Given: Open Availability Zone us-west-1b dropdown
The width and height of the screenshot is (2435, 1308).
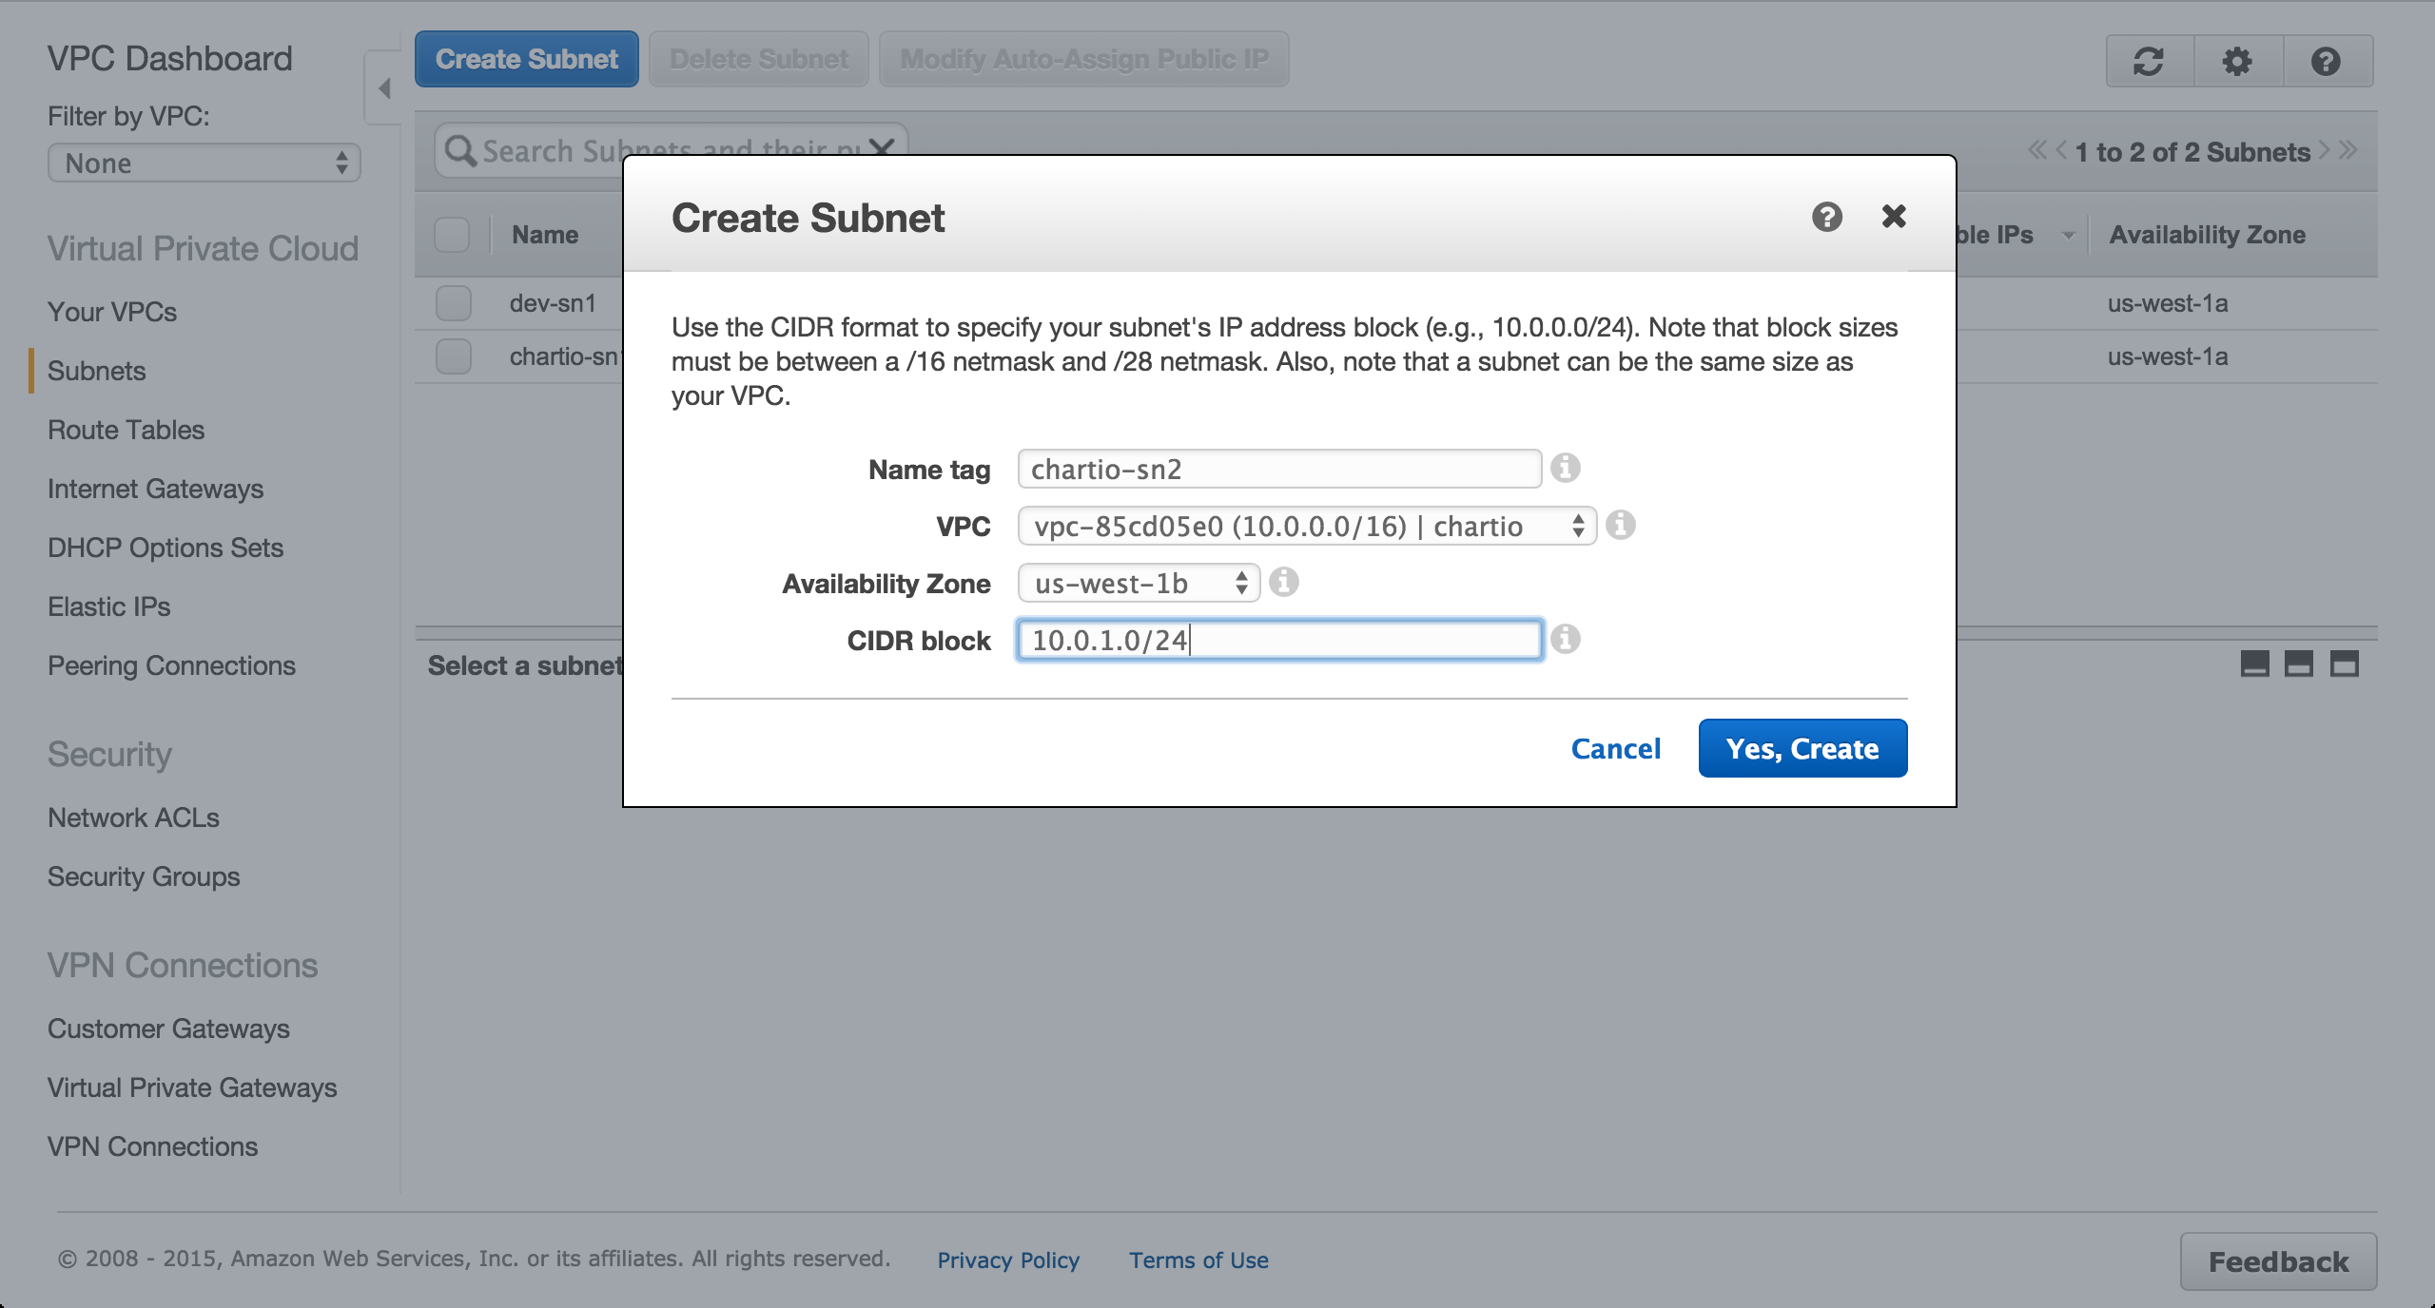Looking at the screenshot, I should [x=1138, y=583].
